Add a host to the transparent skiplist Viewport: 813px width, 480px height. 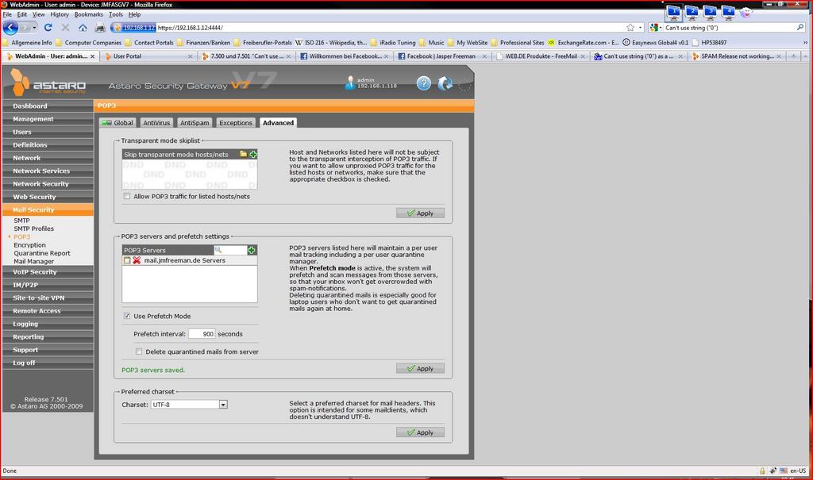point(253,154)
